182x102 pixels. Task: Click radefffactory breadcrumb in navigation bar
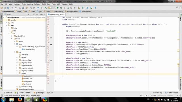click(x=57, y=11)
